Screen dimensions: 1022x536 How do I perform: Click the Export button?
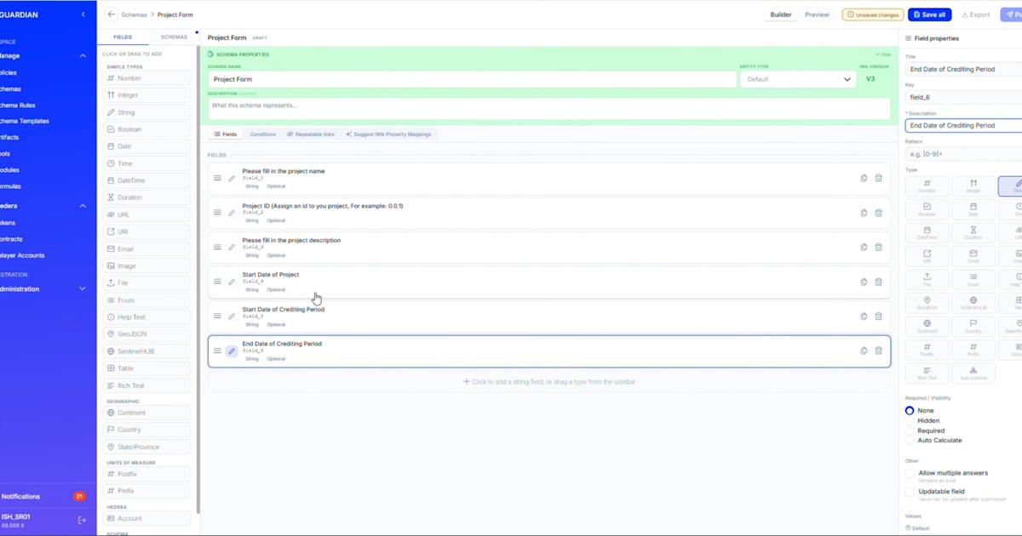point(976,14)
